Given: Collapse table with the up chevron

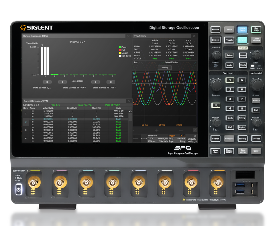Looking at the screenshot, I should coord(130,111).
